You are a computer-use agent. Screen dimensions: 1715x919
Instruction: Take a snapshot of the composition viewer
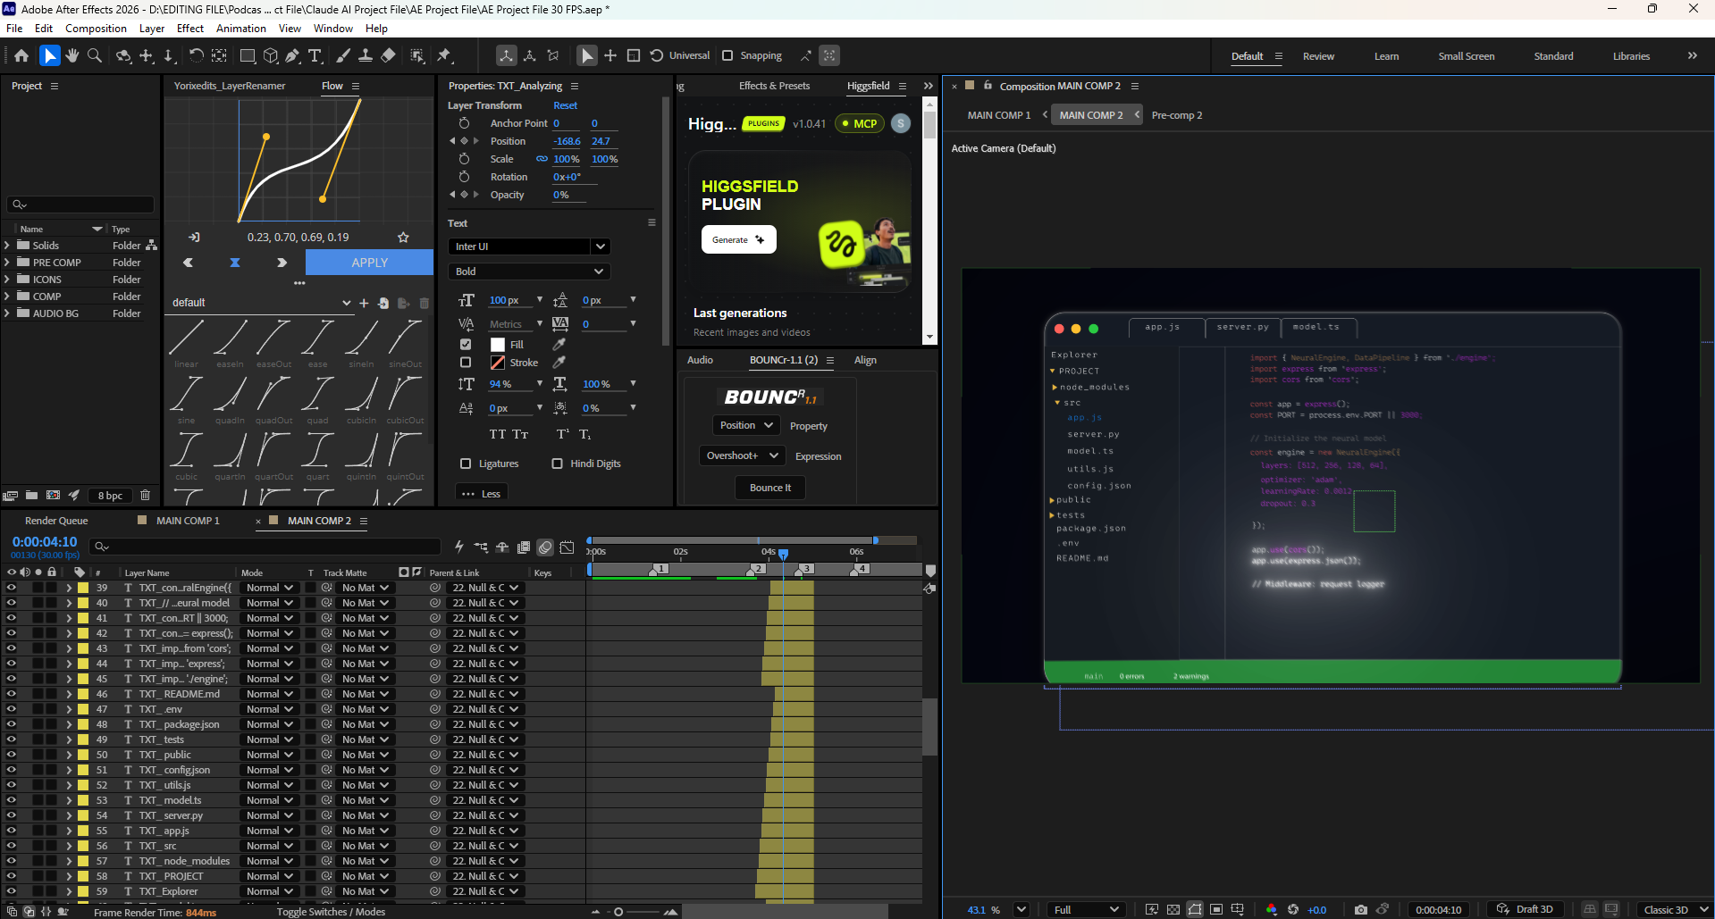point(1360,909)
